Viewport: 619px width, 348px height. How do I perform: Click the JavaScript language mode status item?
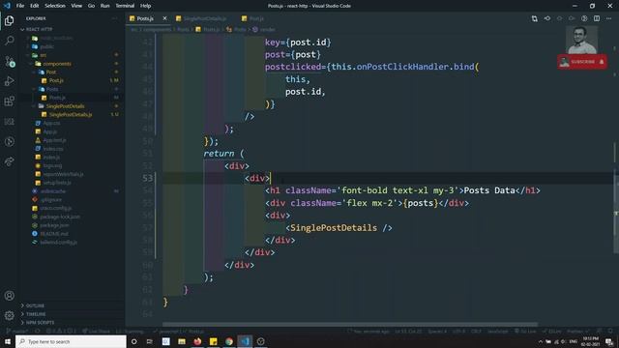[497, 331]
